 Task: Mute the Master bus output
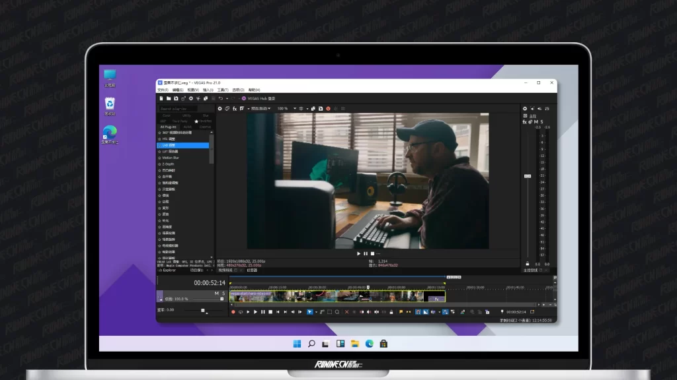(536, 122)
